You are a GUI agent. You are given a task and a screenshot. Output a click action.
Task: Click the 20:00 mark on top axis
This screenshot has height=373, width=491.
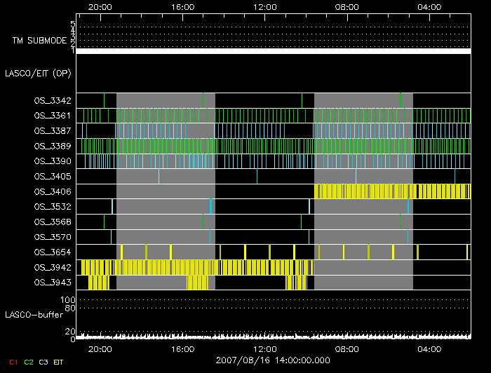(101, 6)
